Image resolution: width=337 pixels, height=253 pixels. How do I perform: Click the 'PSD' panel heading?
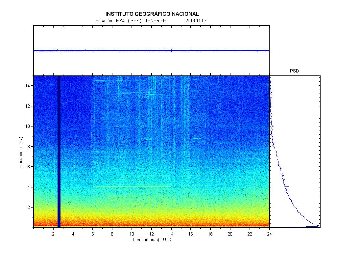294,71
